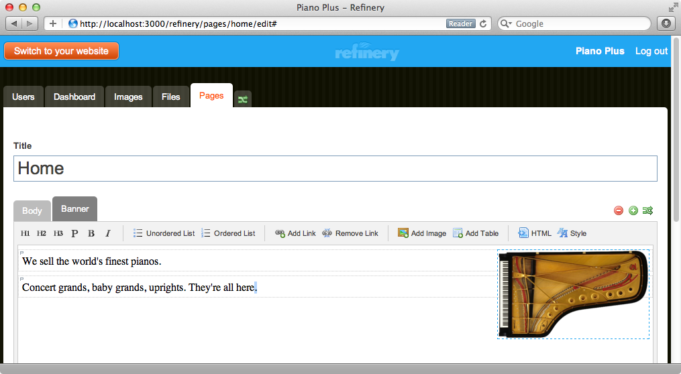The image size is (681, 374).
Task: Open the Images tab
Action: click(128, 97)
